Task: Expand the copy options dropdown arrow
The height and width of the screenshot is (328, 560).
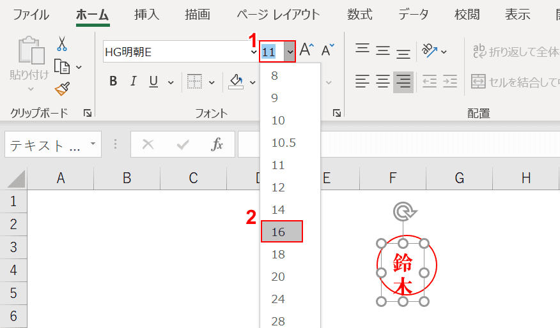Action: 79,67
